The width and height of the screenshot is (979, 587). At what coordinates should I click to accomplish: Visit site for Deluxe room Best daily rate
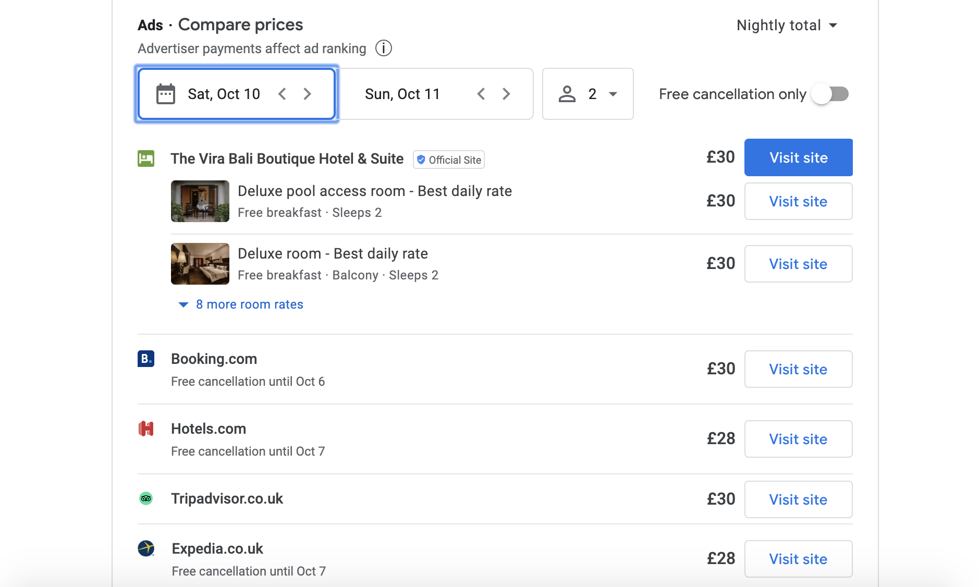click(799, 264)
